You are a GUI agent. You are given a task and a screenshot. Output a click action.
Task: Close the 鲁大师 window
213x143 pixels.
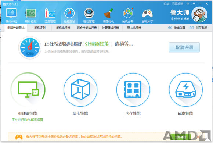(207, 4)
